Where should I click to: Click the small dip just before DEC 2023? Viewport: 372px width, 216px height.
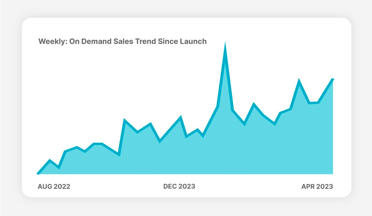159,142
